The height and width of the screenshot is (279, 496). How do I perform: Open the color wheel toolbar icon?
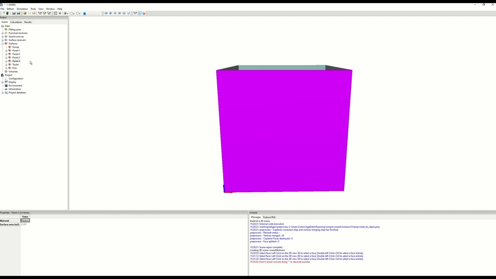coord(144,13)
